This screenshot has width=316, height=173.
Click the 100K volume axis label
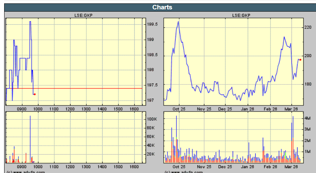[152, 119]
